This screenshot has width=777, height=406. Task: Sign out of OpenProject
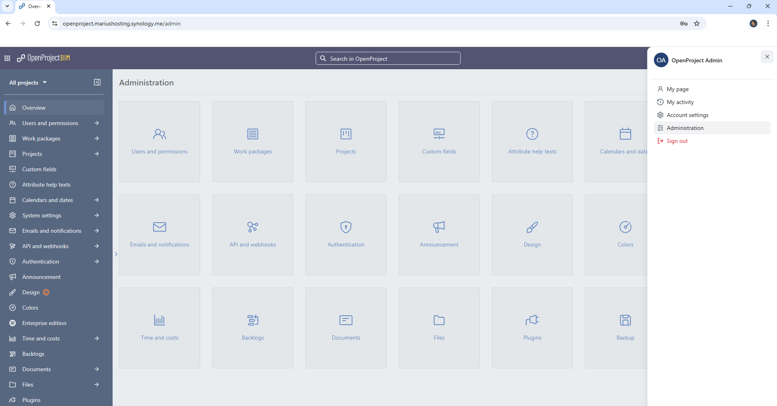point(677,140)
